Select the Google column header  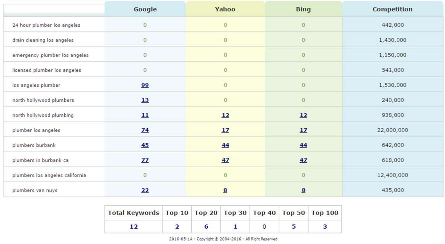point(145,9)
